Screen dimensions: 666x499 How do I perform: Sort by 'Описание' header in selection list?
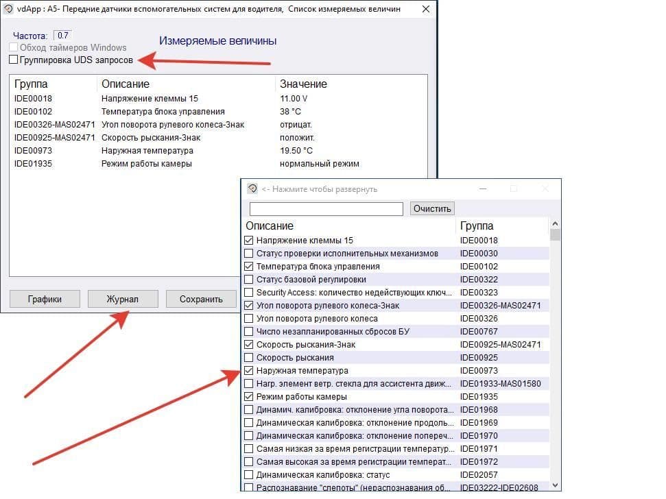270,226
